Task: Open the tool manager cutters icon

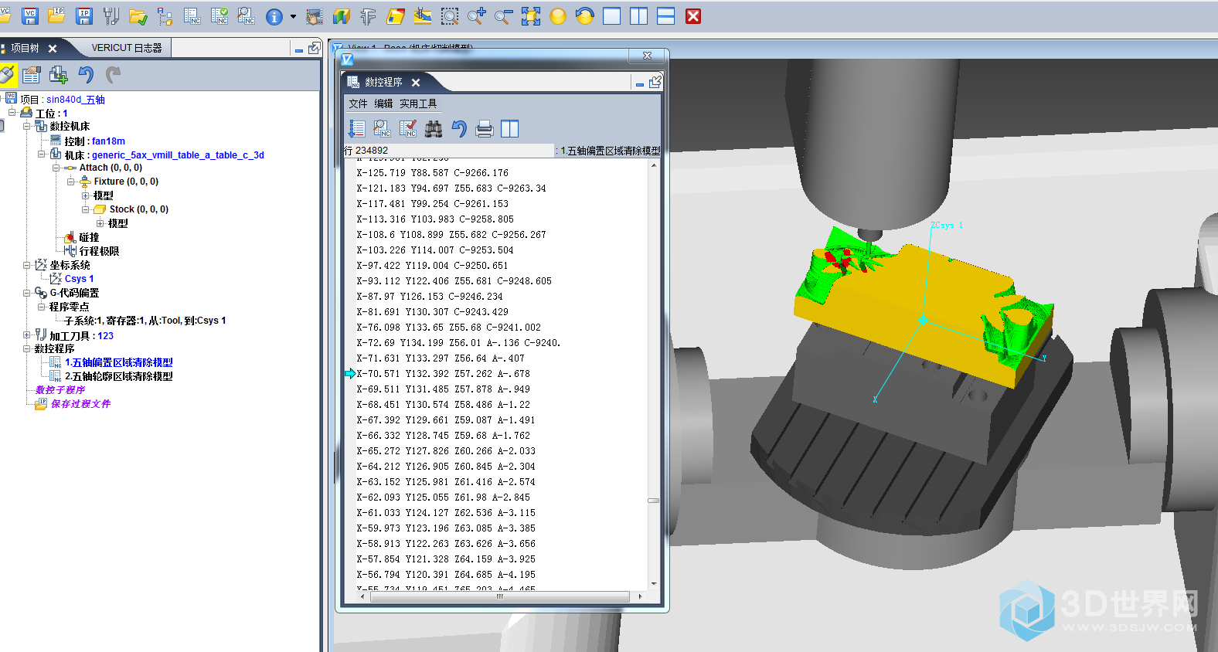Action: coord(111,15)
